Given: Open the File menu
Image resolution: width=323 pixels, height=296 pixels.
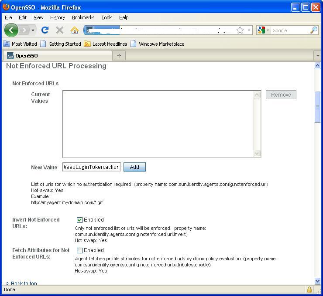Looking at the screenshot, I should tap(8, 17).
